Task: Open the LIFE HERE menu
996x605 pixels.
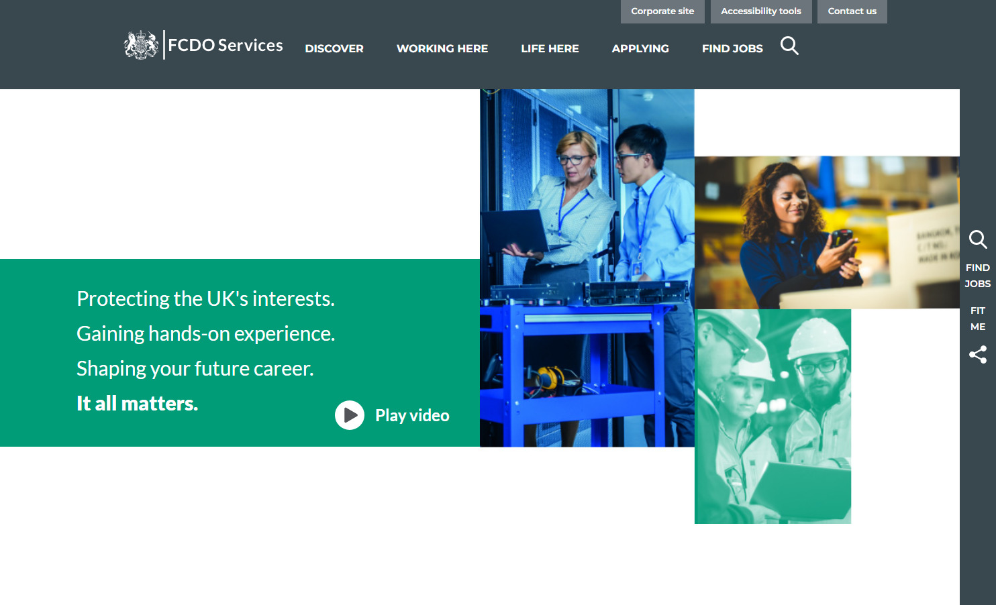Action: (550, 48)
